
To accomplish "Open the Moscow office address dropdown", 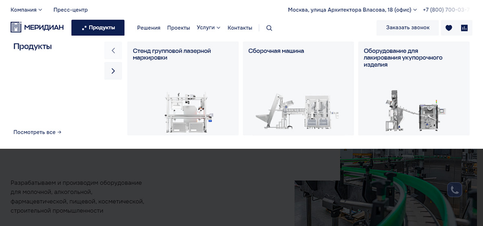I will tap(352, 10).
